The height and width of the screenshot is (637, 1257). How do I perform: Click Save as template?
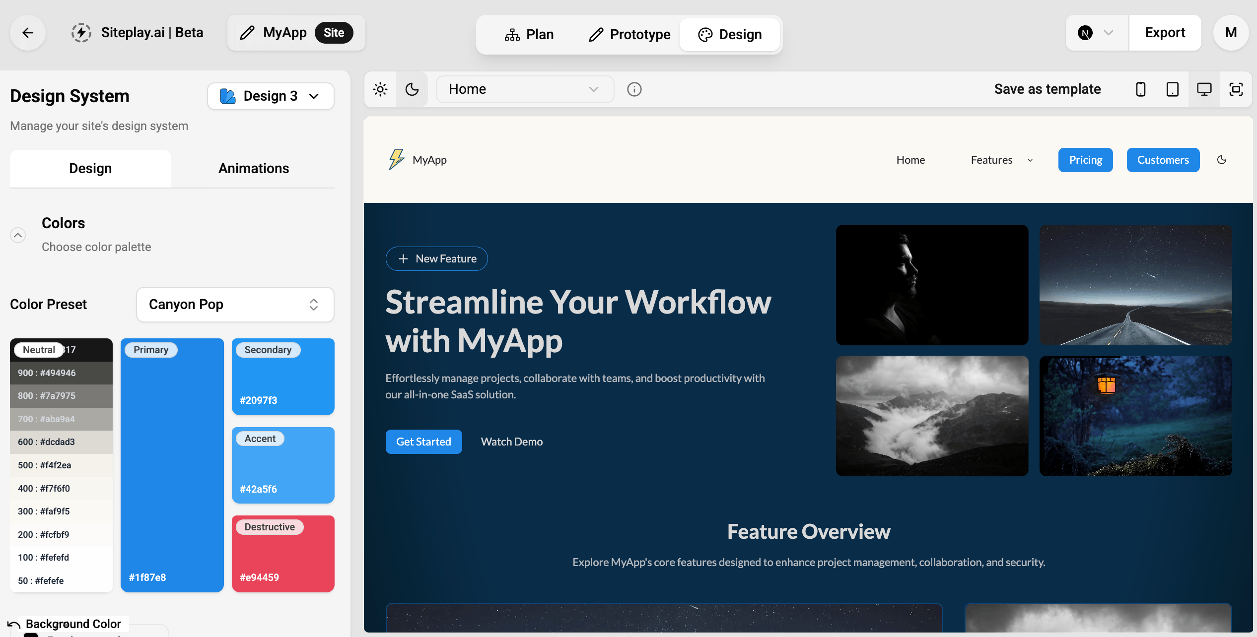1047,89
